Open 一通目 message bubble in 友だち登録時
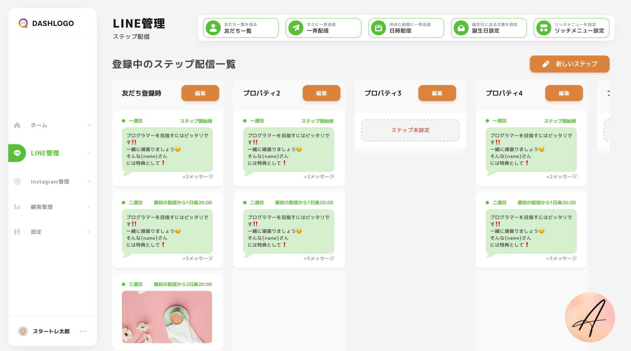Image resolution: width=631 pixels, height=351 pixels. [x=167, y=150]
